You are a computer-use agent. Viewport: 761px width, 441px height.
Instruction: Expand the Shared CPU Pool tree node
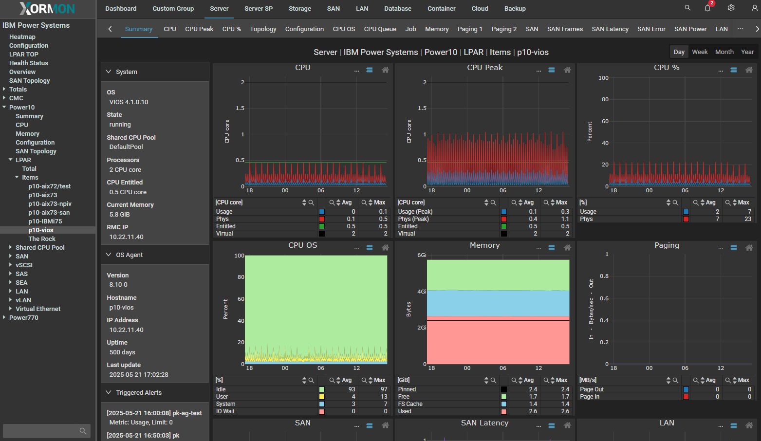tap(11, 247)
